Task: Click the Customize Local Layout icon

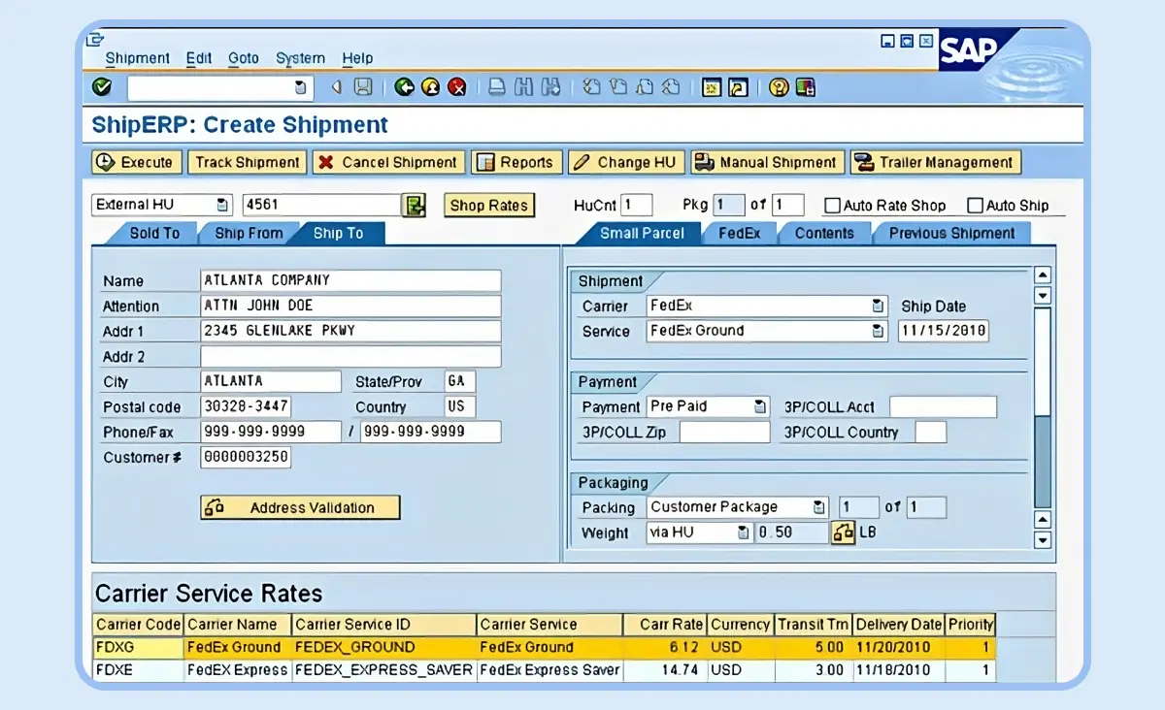Action: point(805,87)
